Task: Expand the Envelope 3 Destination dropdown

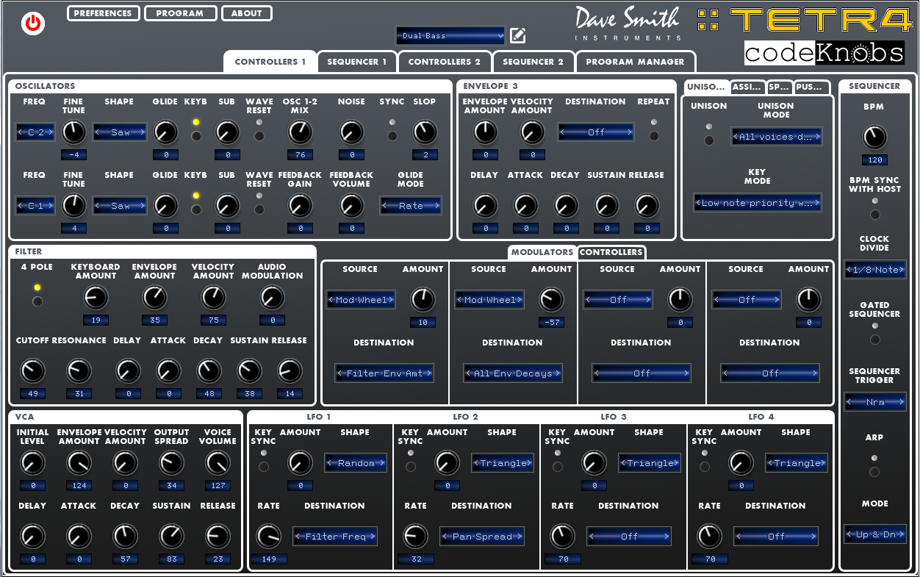Action: (596, 132)
